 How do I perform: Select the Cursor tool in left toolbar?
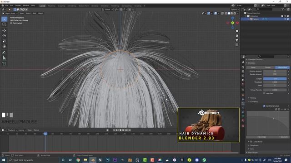(x=4, y=24)
